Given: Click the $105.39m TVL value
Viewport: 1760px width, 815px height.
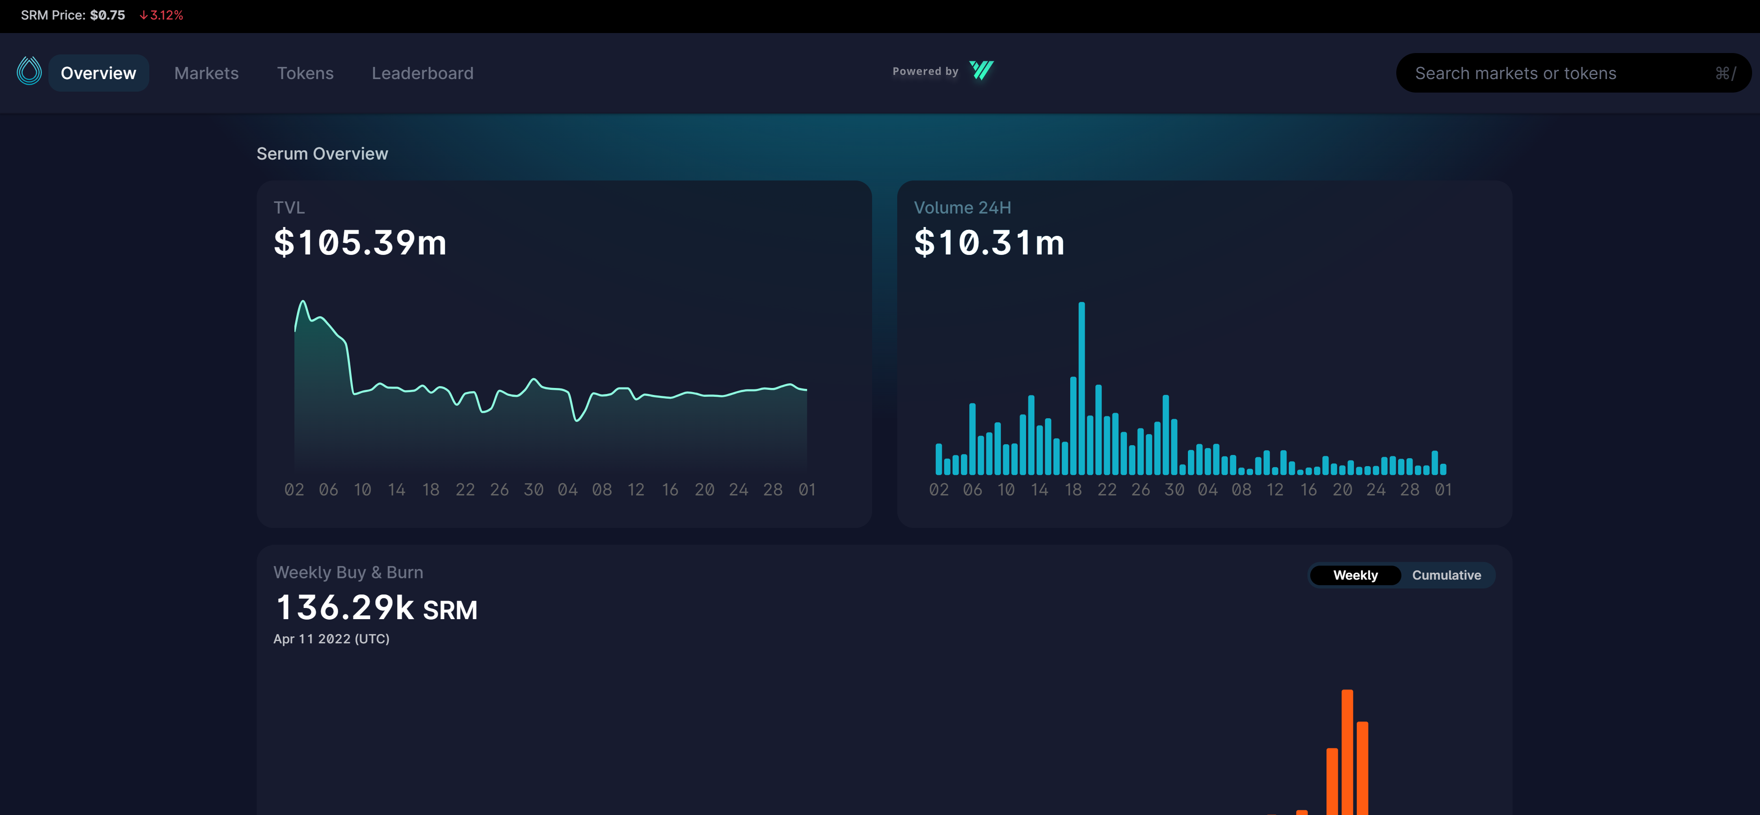Looking at the screenshot, I should [x=360, y=242].
